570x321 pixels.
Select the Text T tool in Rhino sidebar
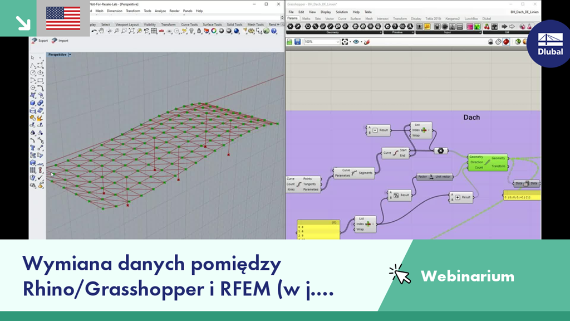pos(33,147)
